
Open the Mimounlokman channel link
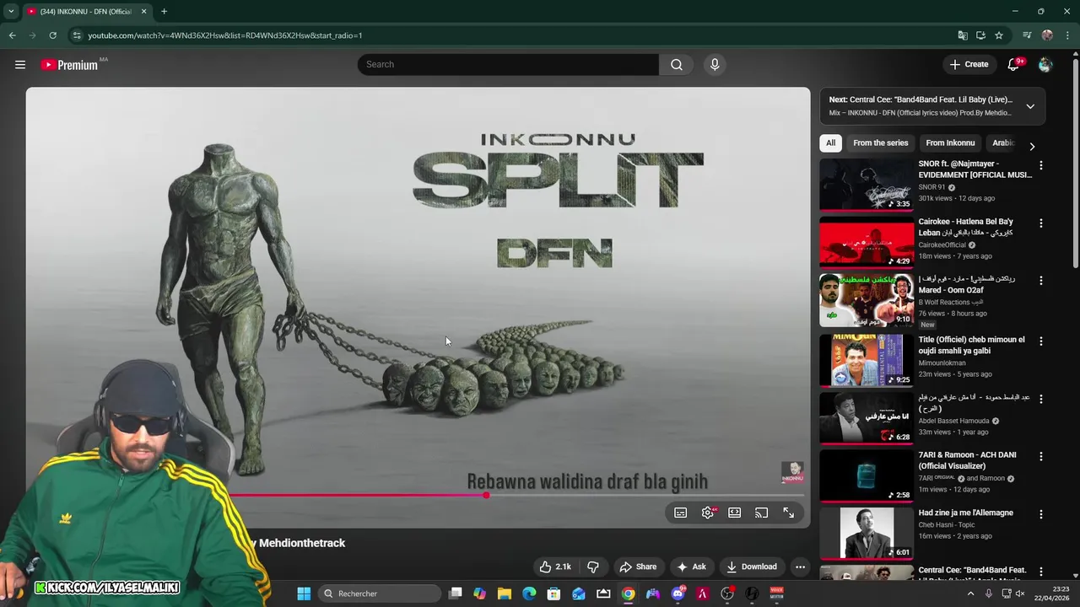(x=944, y=363)
